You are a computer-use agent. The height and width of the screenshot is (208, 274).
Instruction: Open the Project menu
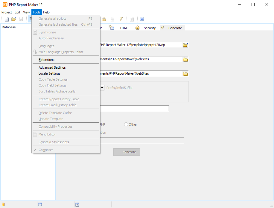click(7, 12)
